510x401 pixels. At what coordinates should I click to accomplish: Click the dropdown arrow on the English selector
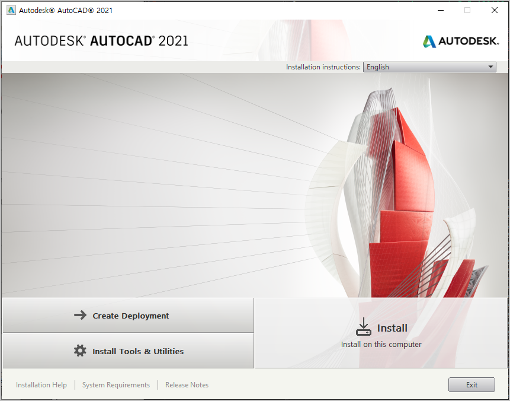coord(490,66)
